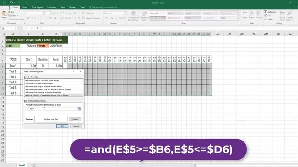Switch to the View tab
The width and height of the screenshot is (298, 167).
click(x=82, y=7)
